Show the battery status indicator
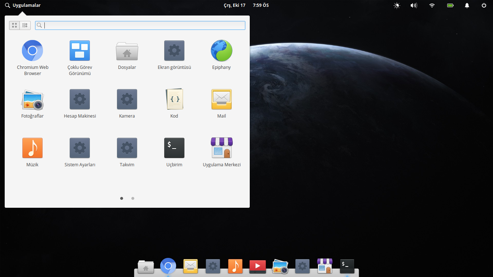The image size is (493, 277). tap(450, 5)
